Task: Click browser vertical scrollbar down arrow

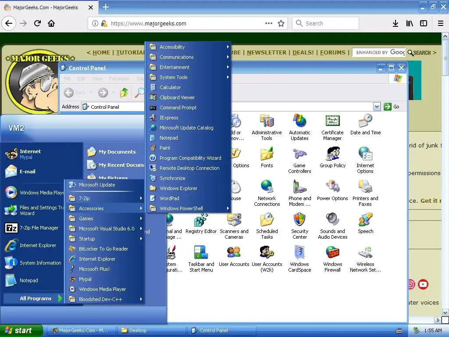Action: [x=445, y=312]
